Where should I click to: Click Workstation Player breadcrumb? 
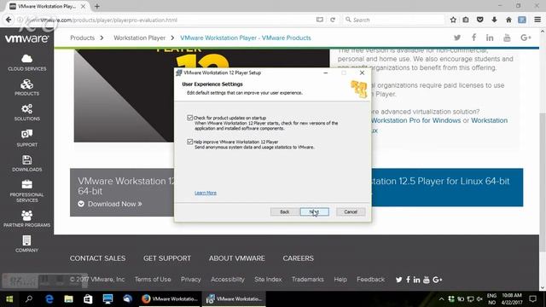pyautogui.click(x=139, y=38)
